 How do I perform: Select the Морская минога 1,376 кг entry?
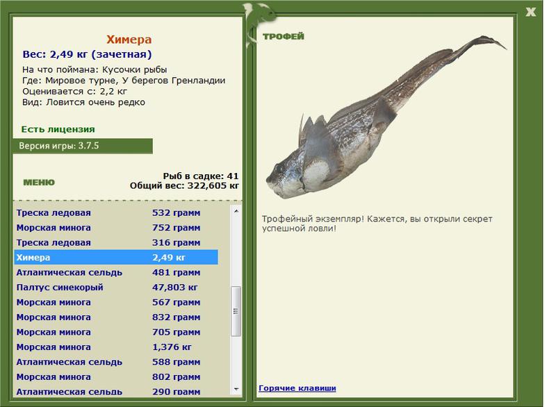[116, 347]
